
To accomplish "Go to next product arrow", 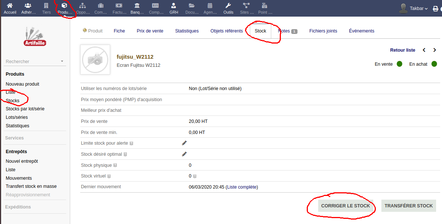I will (435, 50).
